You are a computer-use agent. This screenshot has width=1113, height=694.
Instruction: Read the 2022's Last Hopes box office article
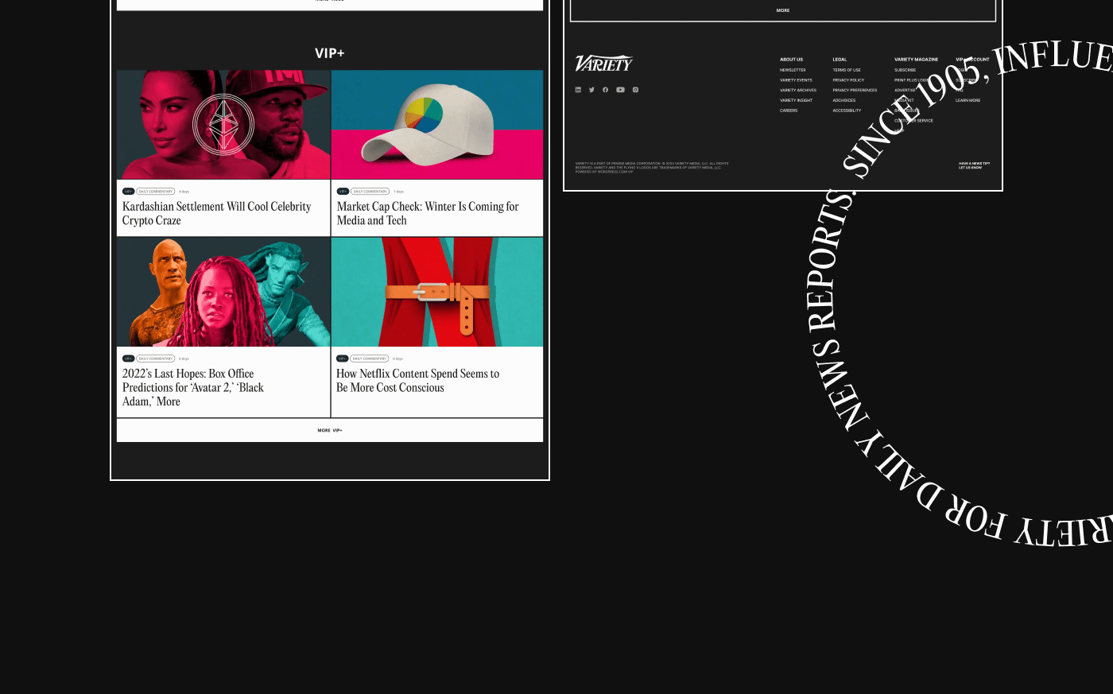(192, 387)
